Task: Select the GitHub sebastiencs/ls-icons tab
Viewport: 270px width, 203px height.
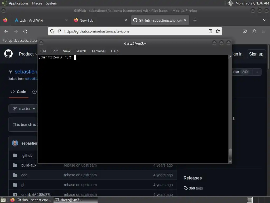Action: click(x=160, y=20)
